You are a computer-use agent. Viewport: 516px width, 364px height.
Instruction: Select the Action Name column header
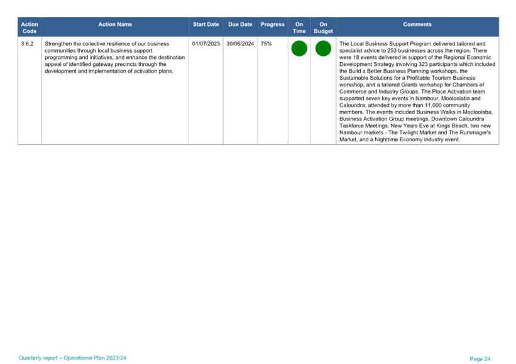[115, 25]
